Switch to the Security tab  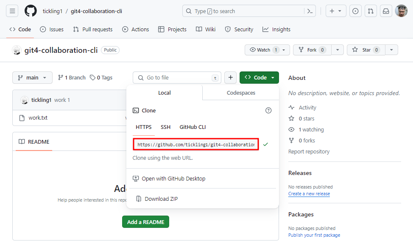(239, 30)
